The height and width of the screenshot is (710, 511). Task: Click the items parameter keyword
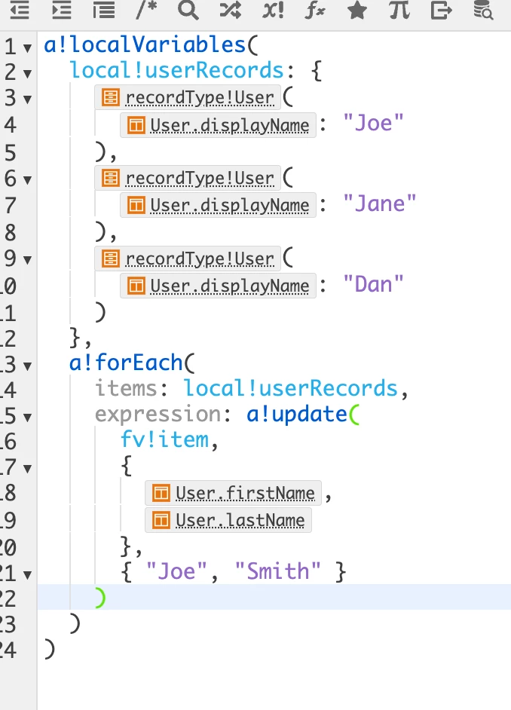click(127, 388)
